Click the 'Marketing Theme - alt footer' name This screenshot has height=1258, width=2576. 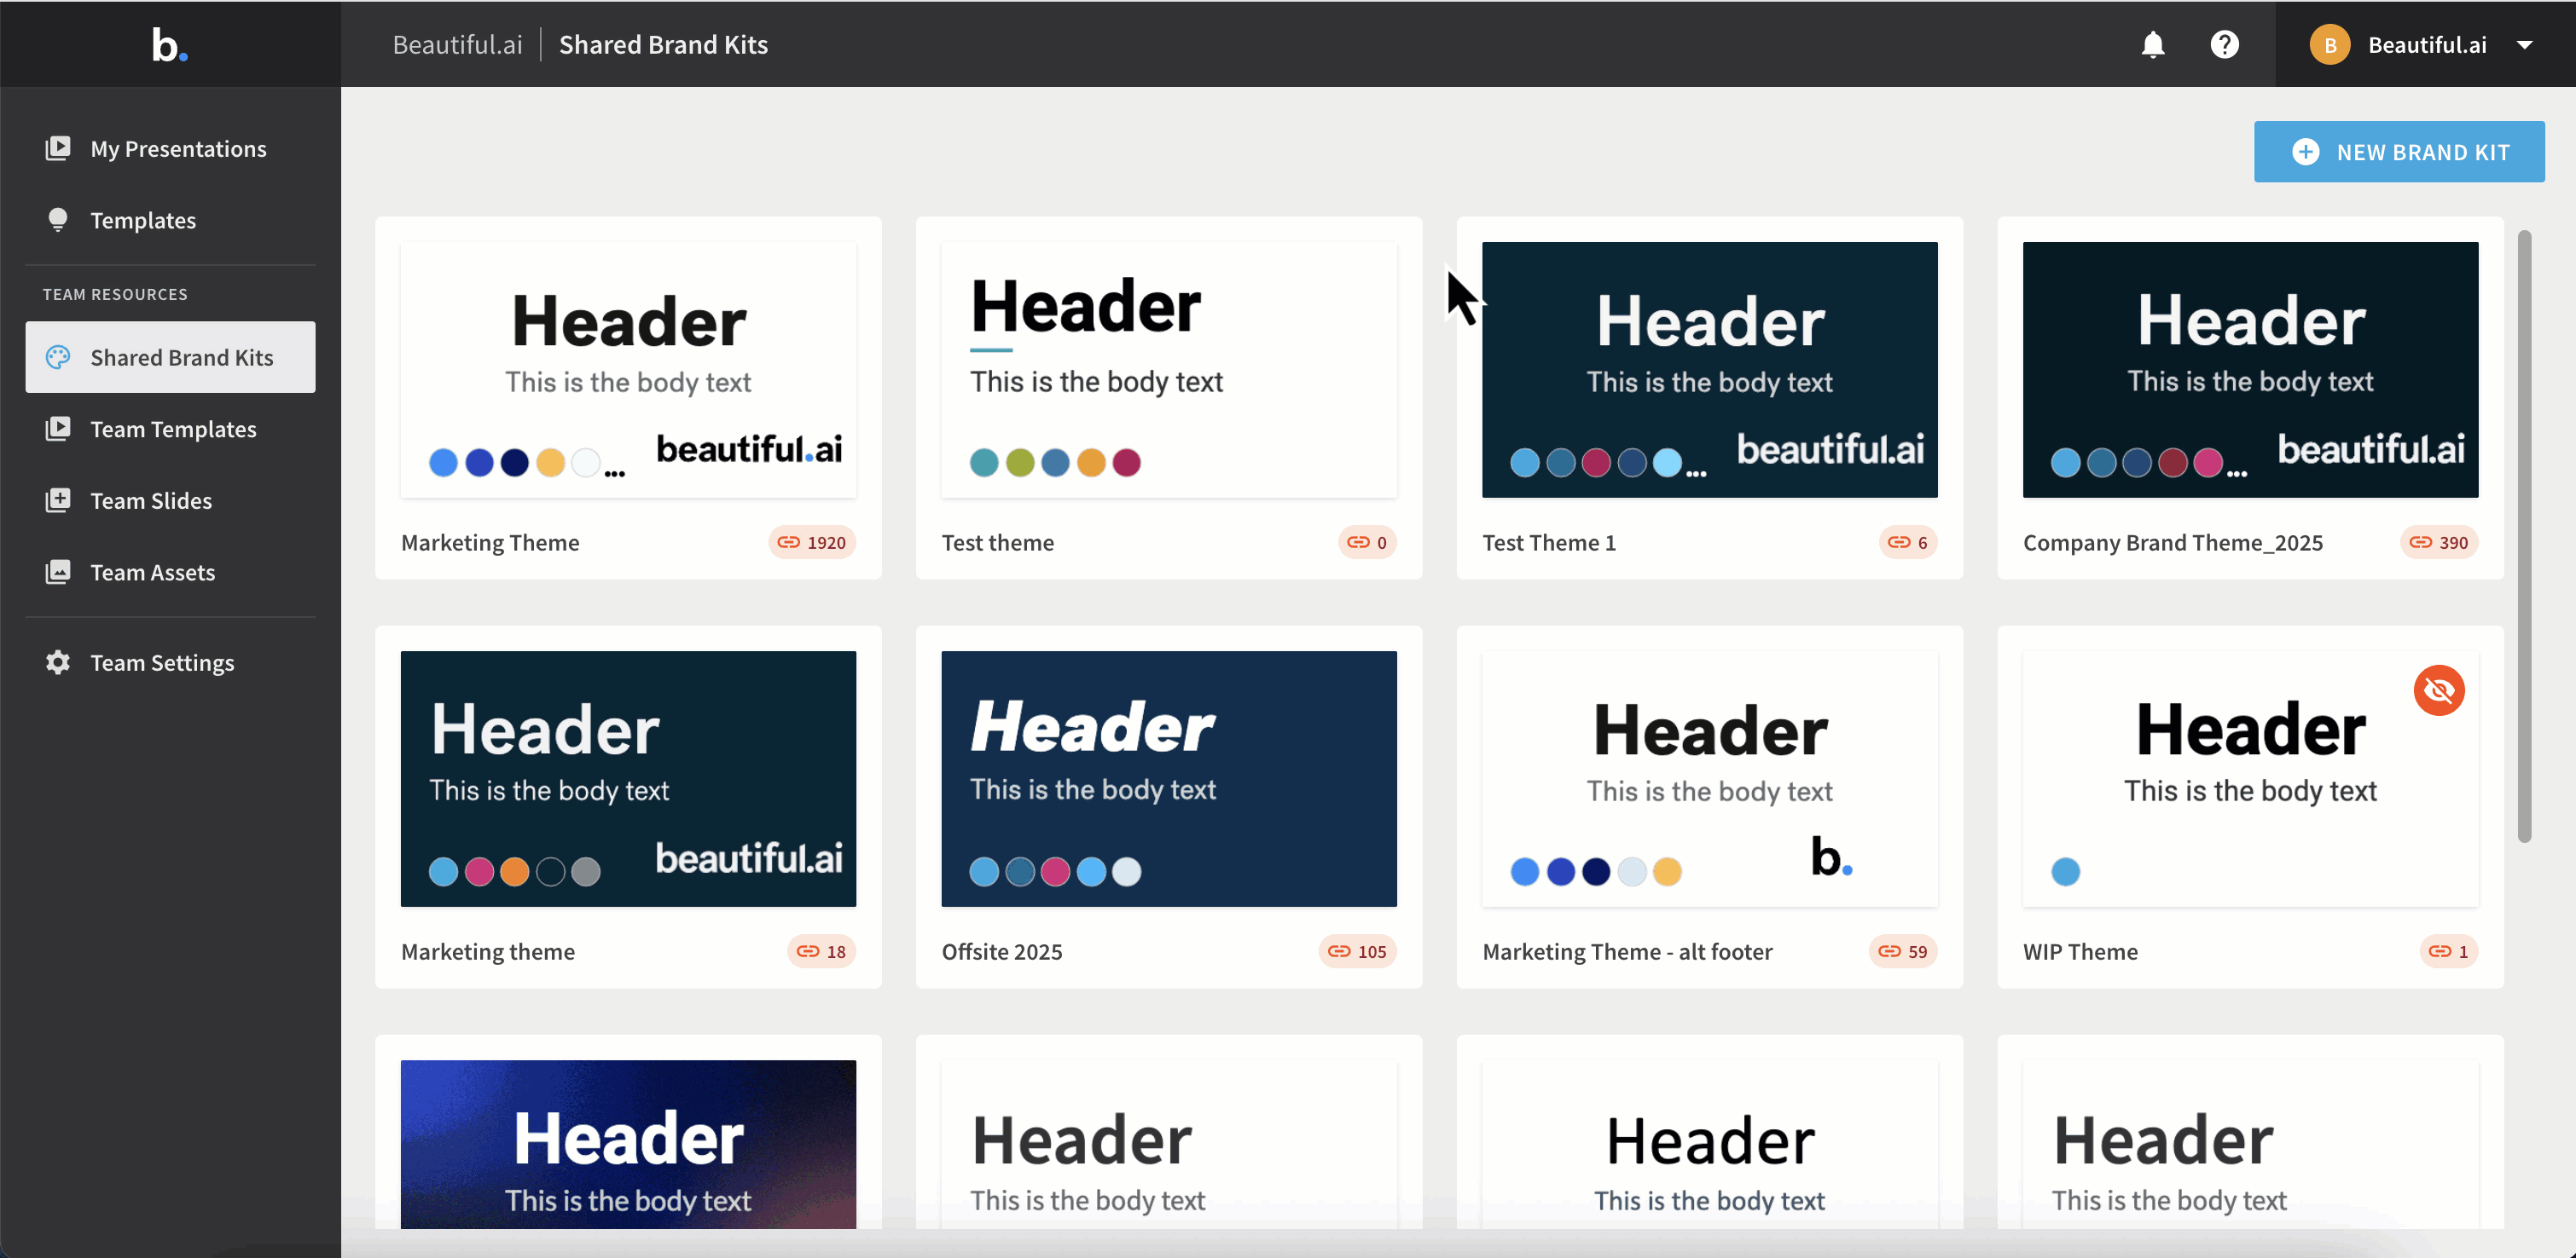coord(1627,951)
